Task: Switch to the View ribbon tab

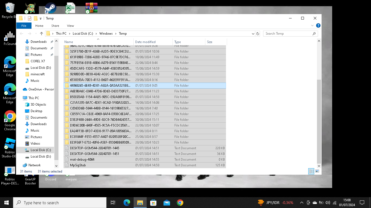Action: point(70,26)
